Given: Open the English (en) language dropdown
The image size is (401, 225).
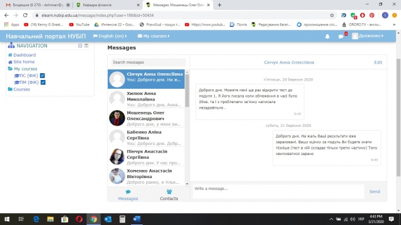Looking at the screenshot, I should coord(110,36).
